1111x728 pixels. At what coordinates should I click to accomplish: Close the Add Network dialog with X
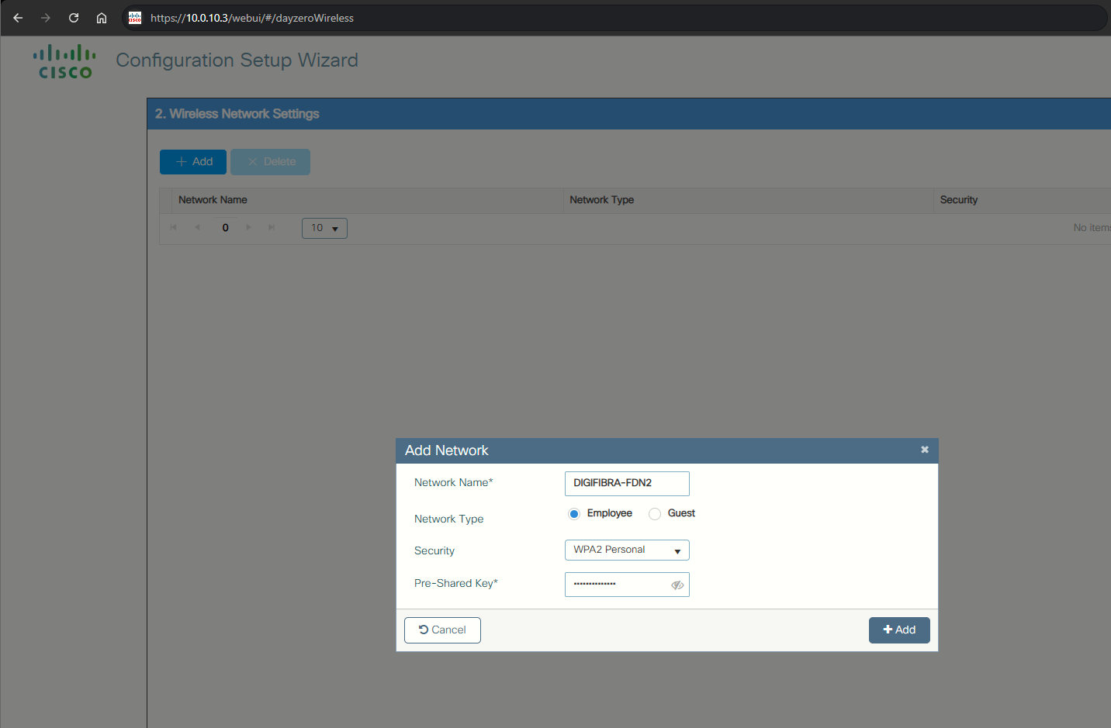click(x=925, y=450)
